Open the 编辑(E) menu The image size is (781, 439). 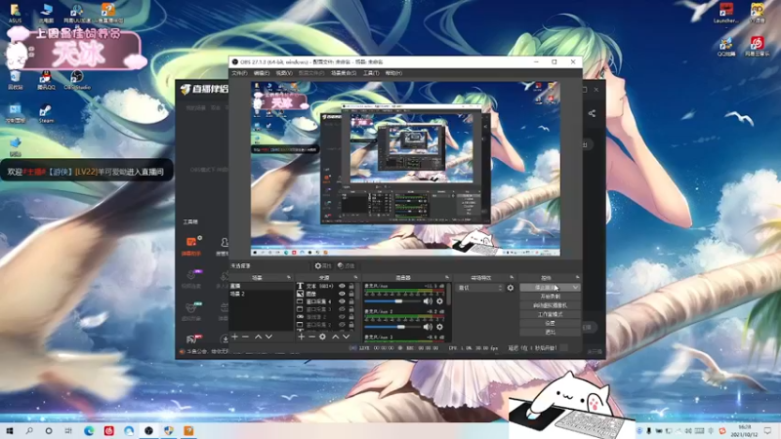coord(261,73)
